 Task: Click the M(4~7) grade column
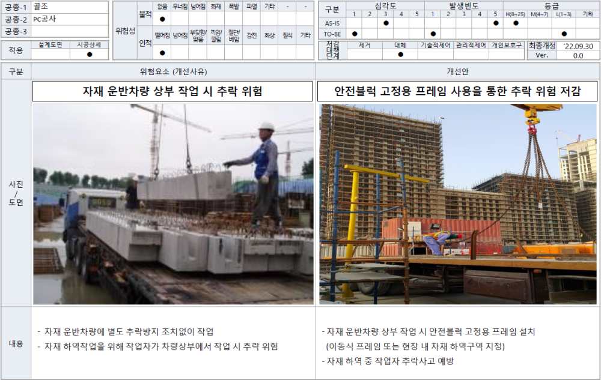coord(539,14)
